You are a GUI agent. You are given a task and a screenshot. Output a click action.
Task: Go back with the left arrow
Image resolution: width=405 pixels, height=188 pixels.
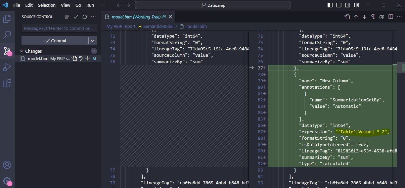[x=119, y=5]
